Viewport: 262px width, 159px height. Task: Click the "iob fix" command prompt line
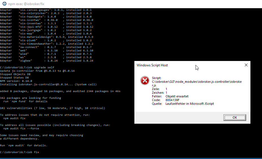[x=20, y=152]
